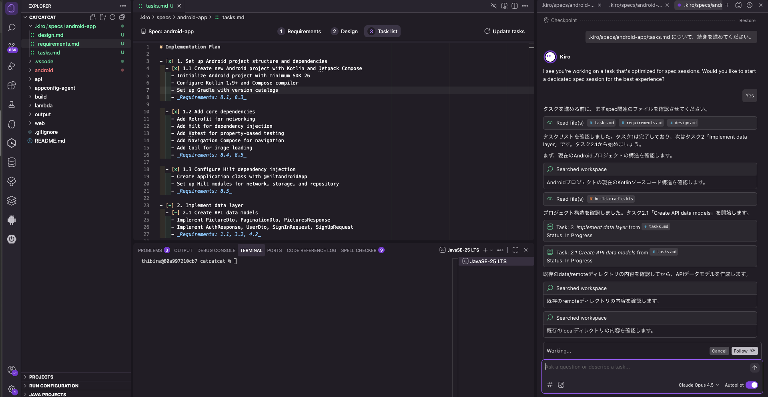Start a new Kiro chat session
This screenshot has width=768, height=397.
pos(727,5)
